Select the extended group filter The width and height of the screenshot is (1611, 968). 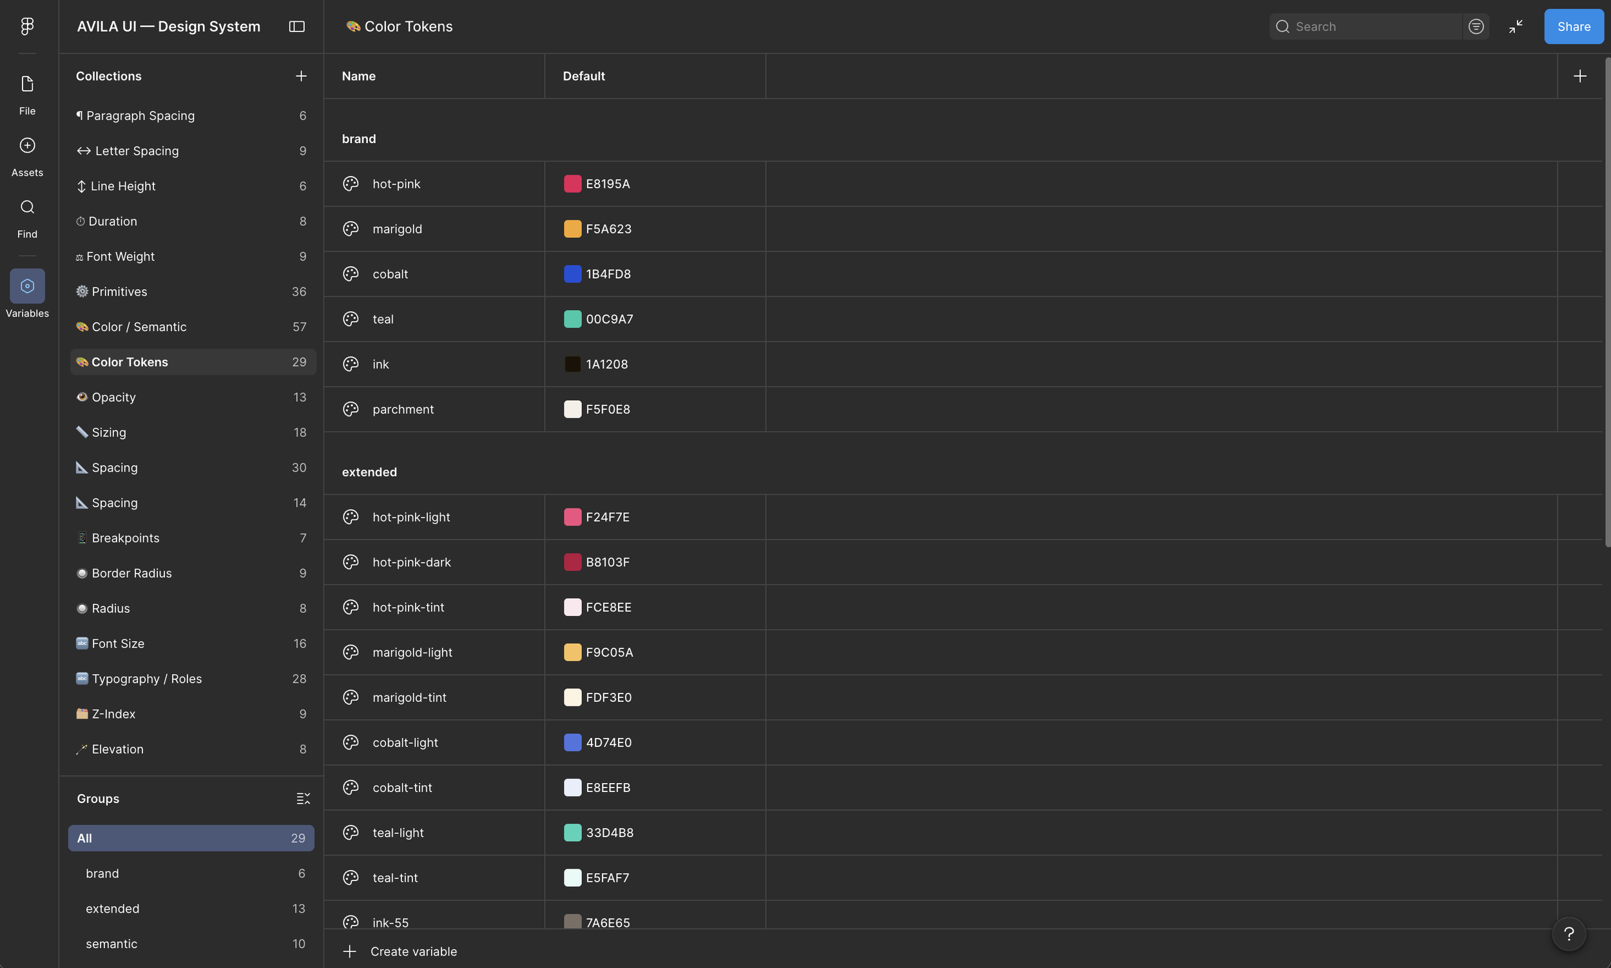pyautogui.click(x=112, y=909)
